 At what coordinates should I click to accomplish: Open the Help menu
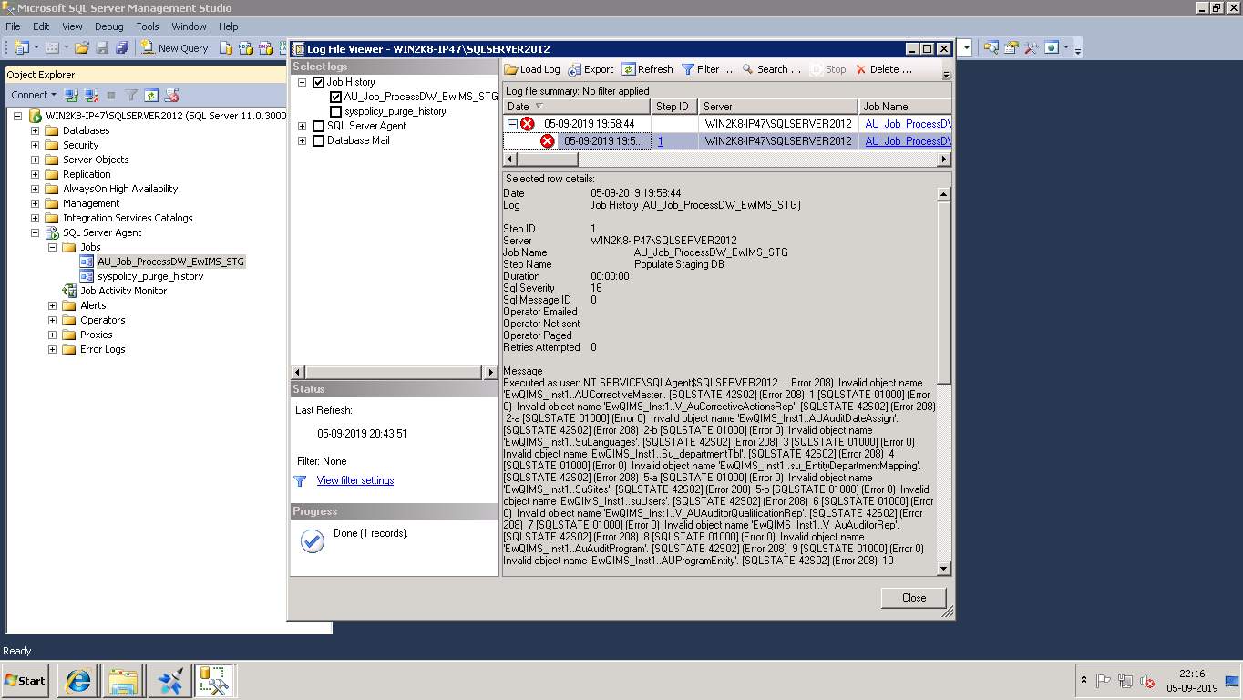click(x=229, y=26)
